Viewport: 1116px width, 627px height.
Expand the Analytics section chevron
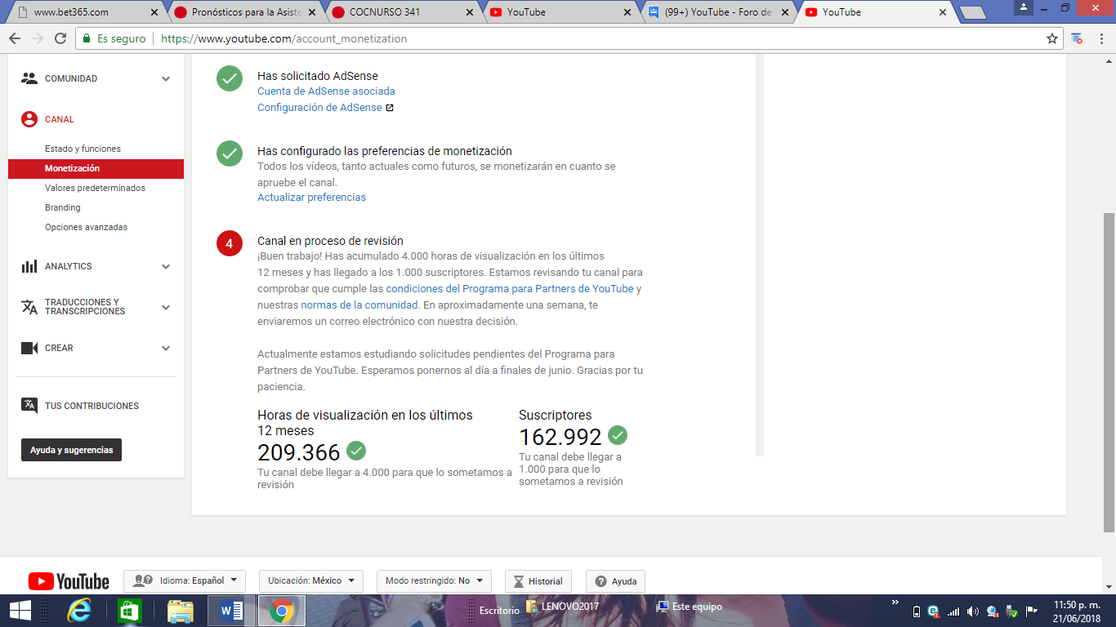coord(166,267)
